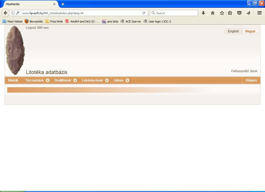Open a new tab with plus icon

pos(63,4)
